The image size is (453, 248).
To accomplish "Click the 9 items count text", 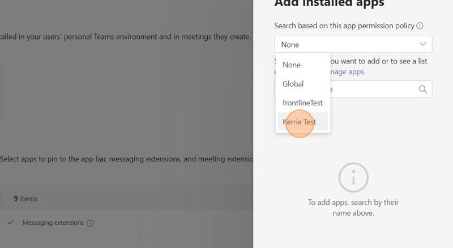I will point(25,199).
